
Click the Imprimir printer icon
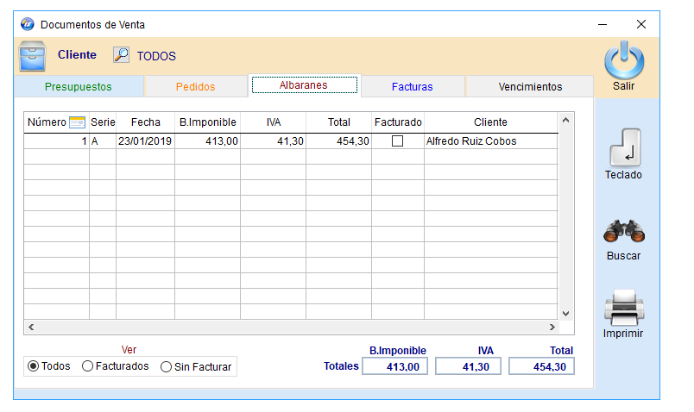click(623, 307)
